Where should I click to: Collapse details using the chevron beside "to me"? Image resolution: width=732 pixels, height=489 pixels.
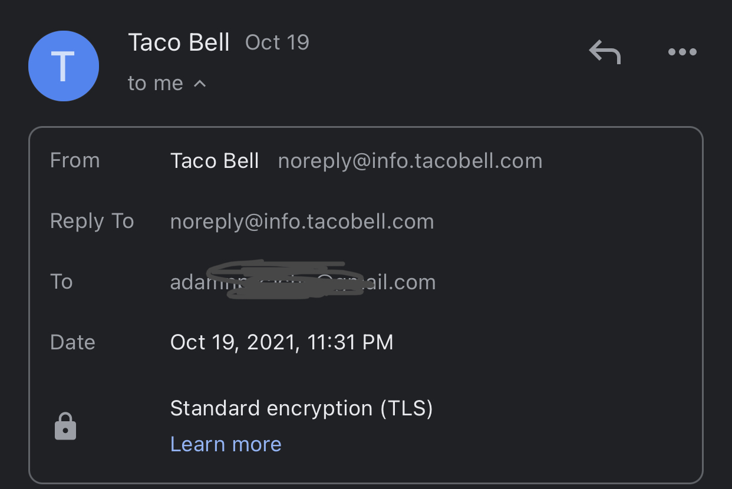tap(200, 84)
